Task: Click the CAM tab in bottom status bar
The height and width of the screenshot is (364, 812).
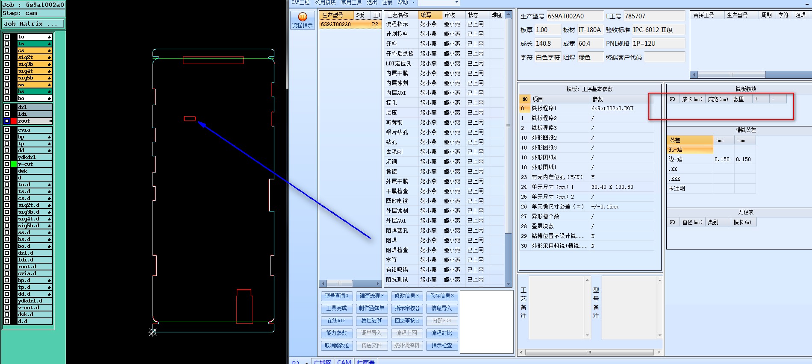Action: point(344,362)
